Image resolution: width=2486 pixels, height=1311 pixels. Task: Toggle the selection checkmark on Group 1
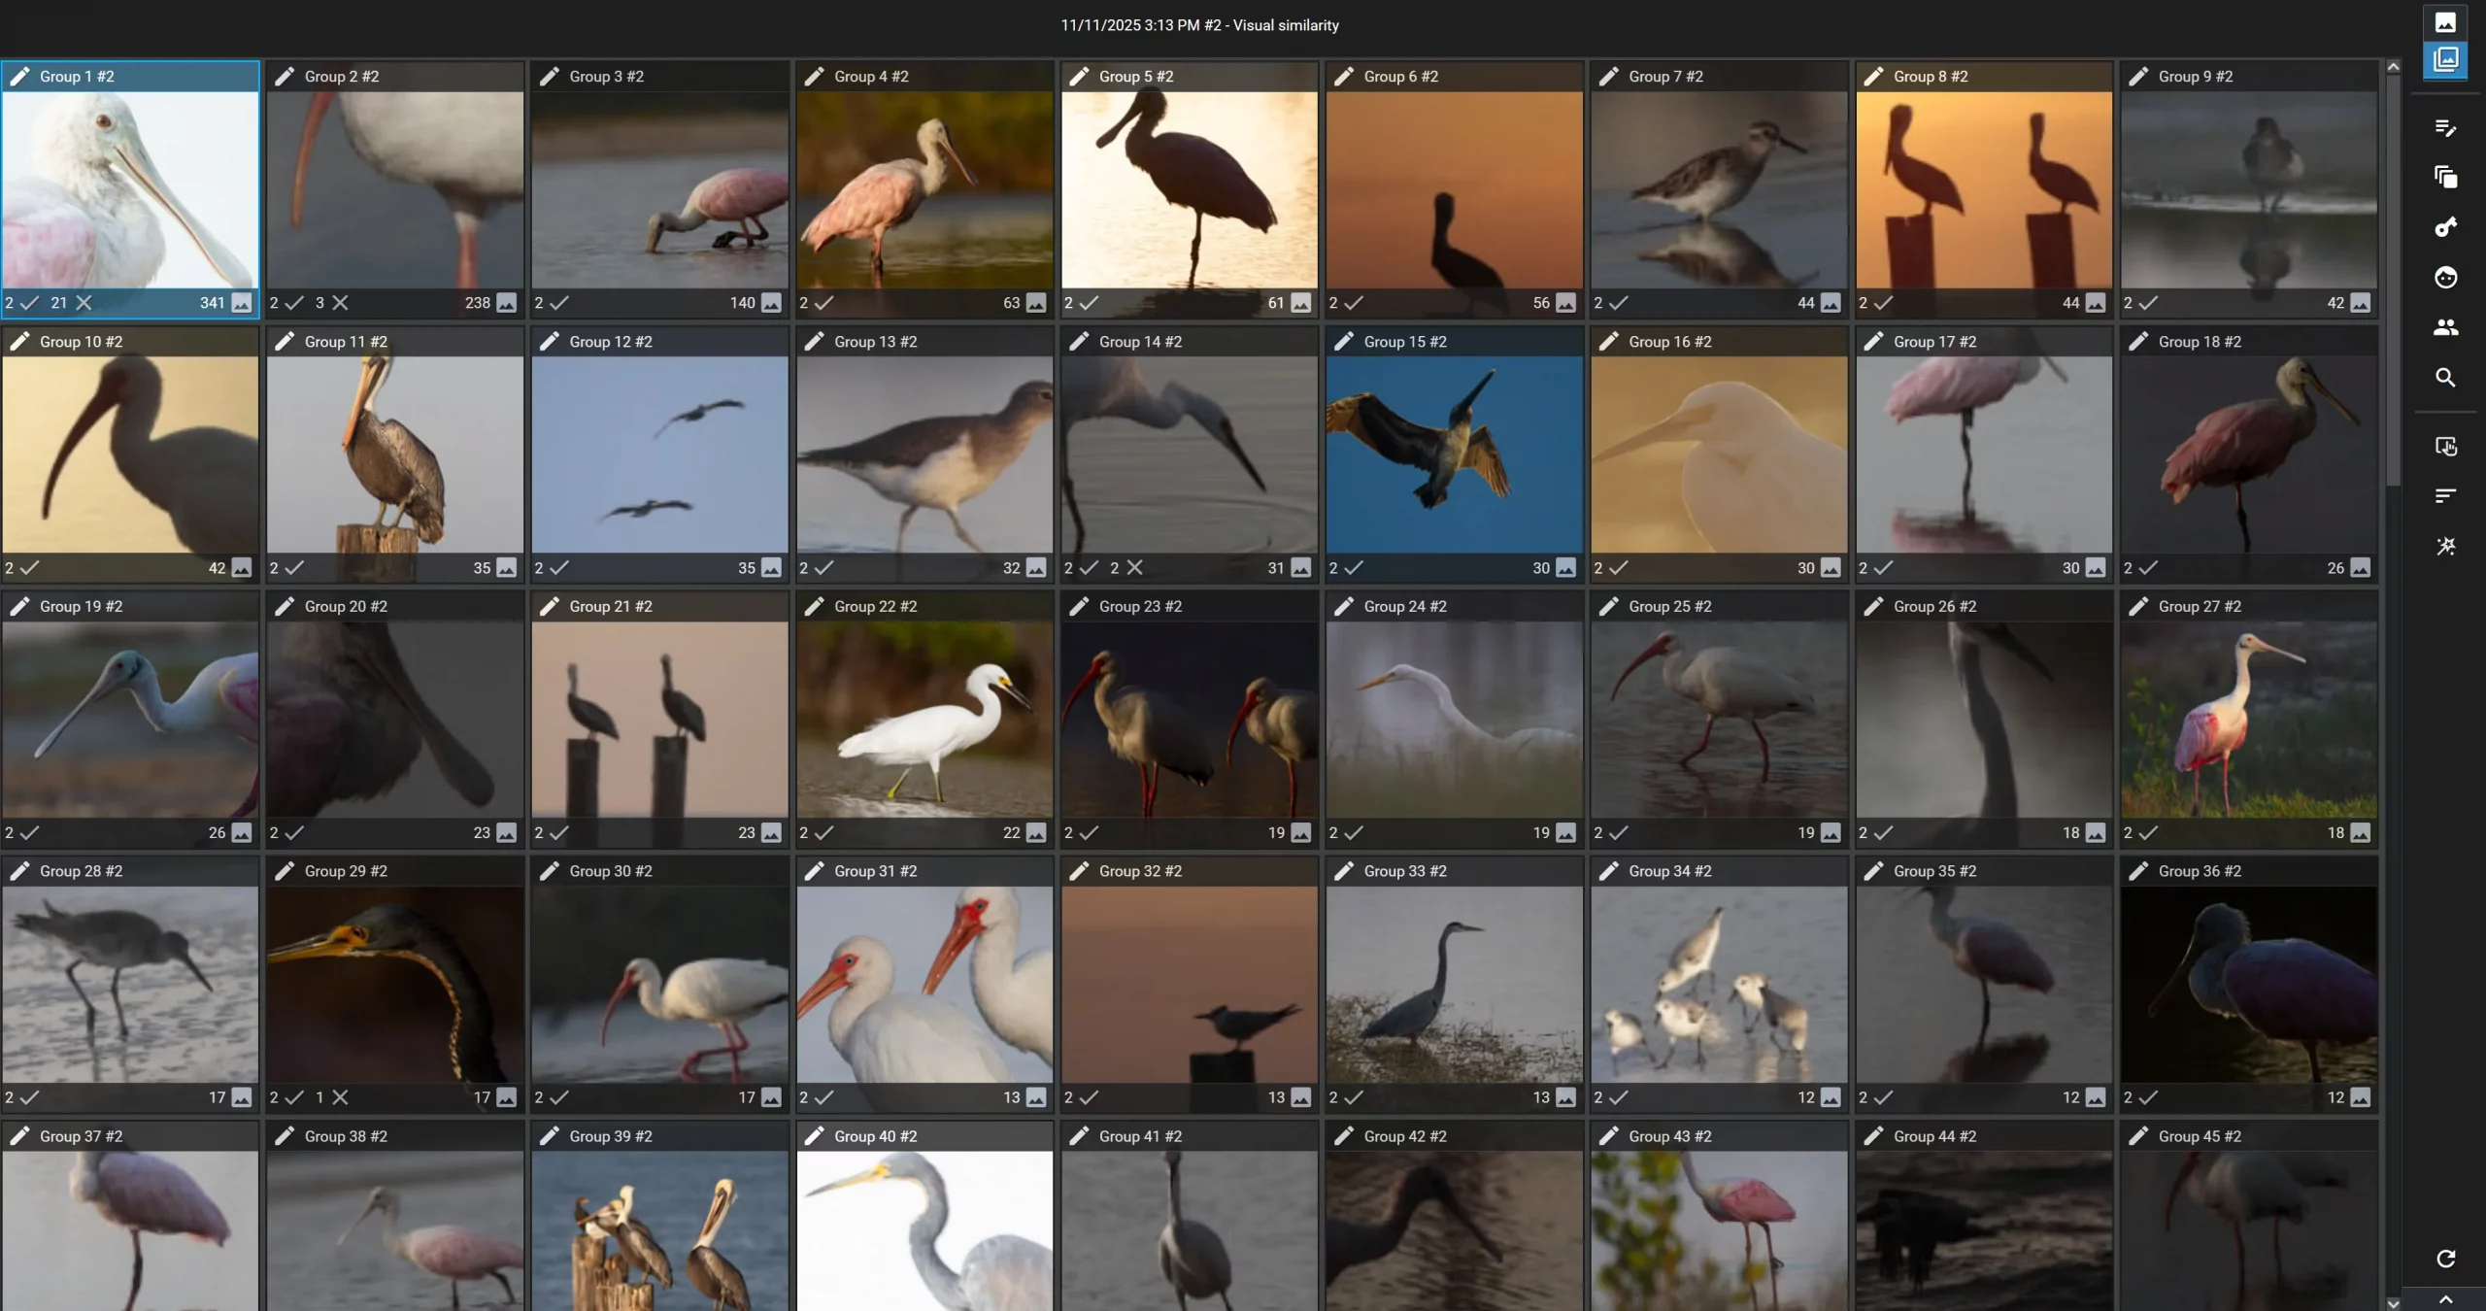point(29,302)
